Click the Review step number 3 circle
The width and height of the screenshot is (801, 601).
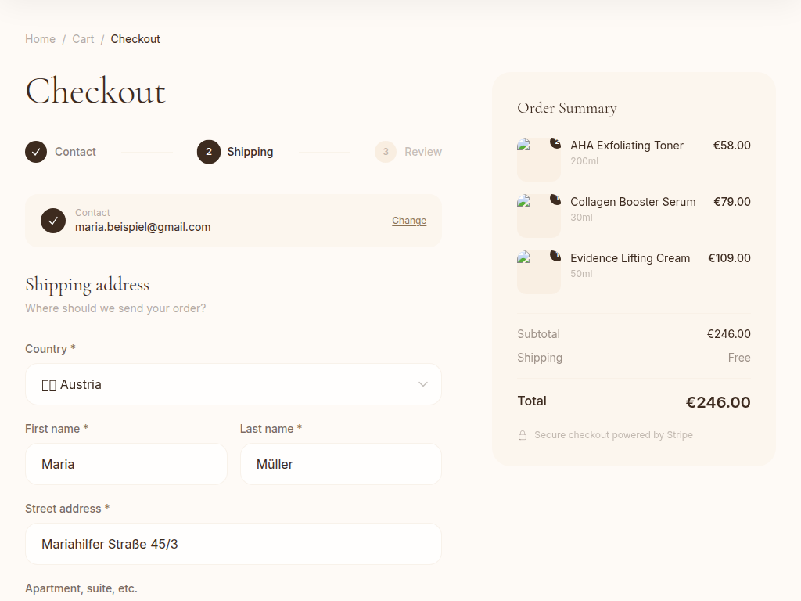pos(386,152)
